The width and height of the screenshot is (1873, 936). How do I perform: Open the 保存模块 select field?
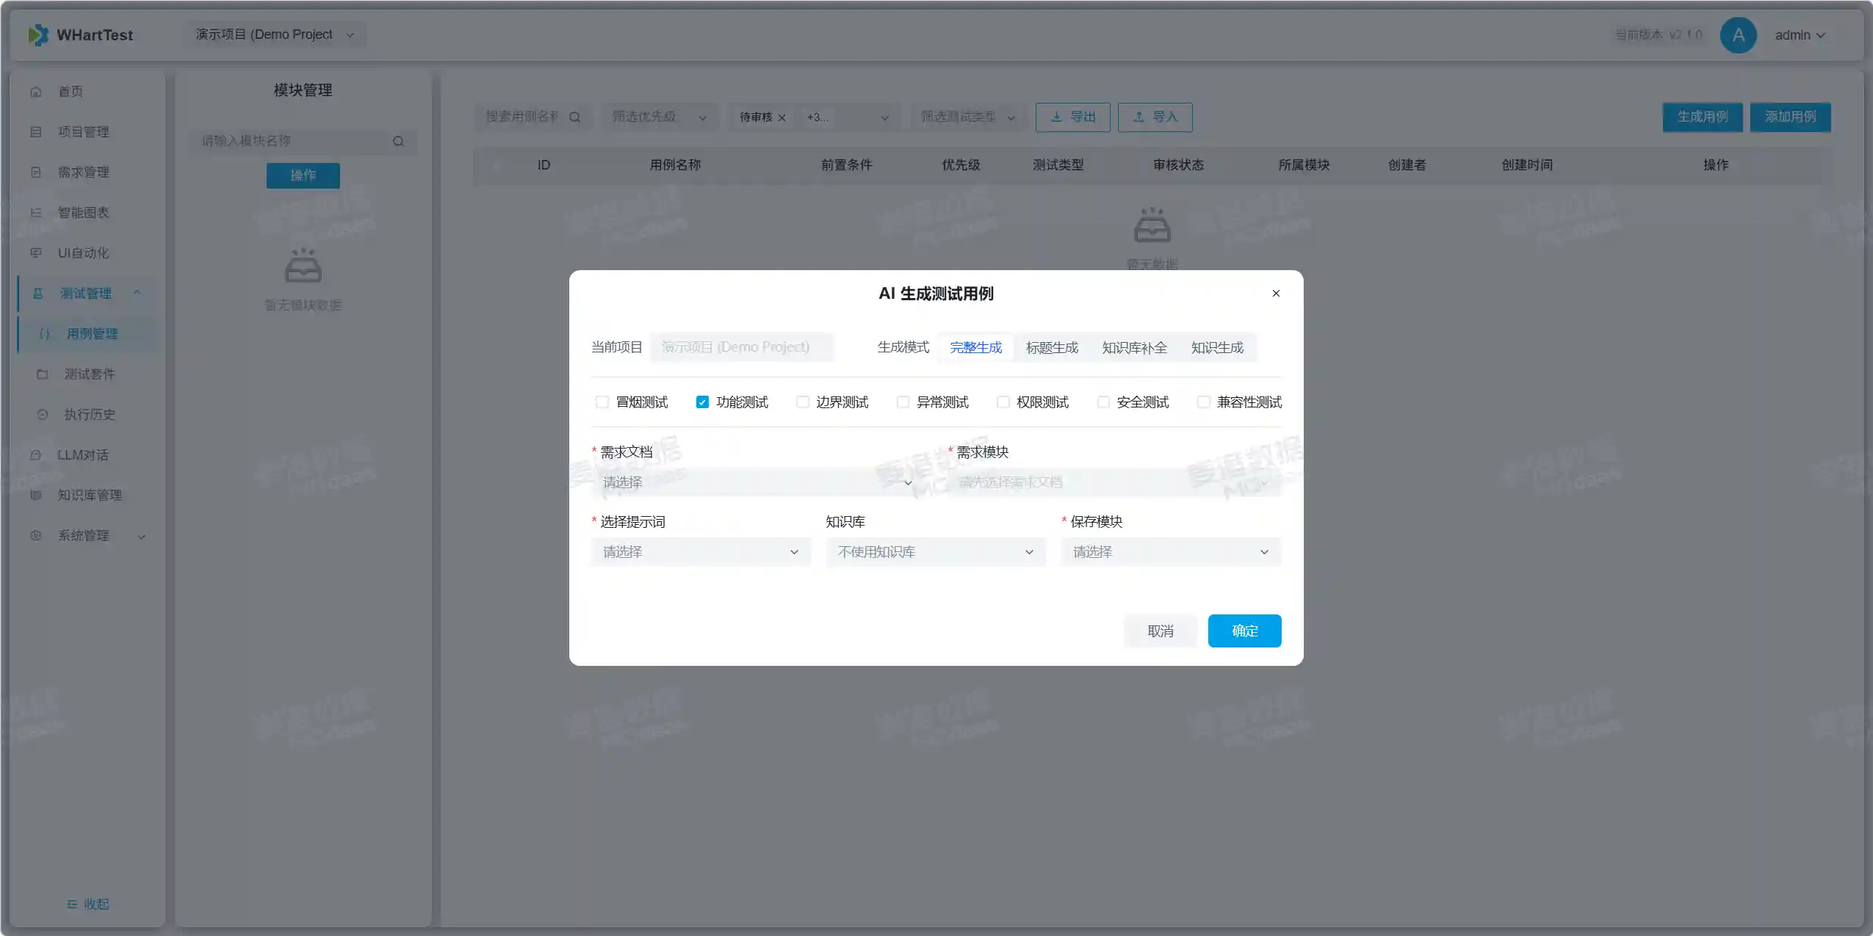(1170, 552)
